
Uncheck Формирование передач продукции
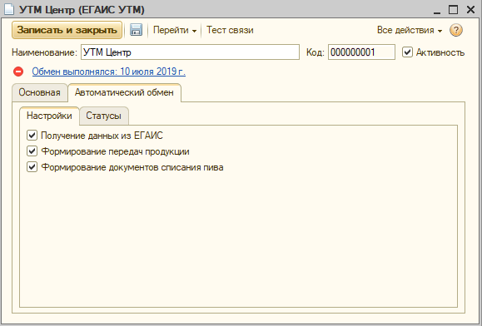pyautogui.click(x=32, y=151)
